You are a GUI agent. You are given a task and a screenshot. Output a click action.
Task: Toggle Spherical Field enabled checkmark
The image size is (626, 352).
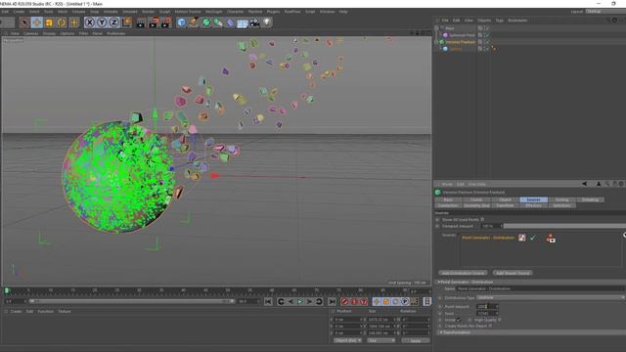point(487,35)
